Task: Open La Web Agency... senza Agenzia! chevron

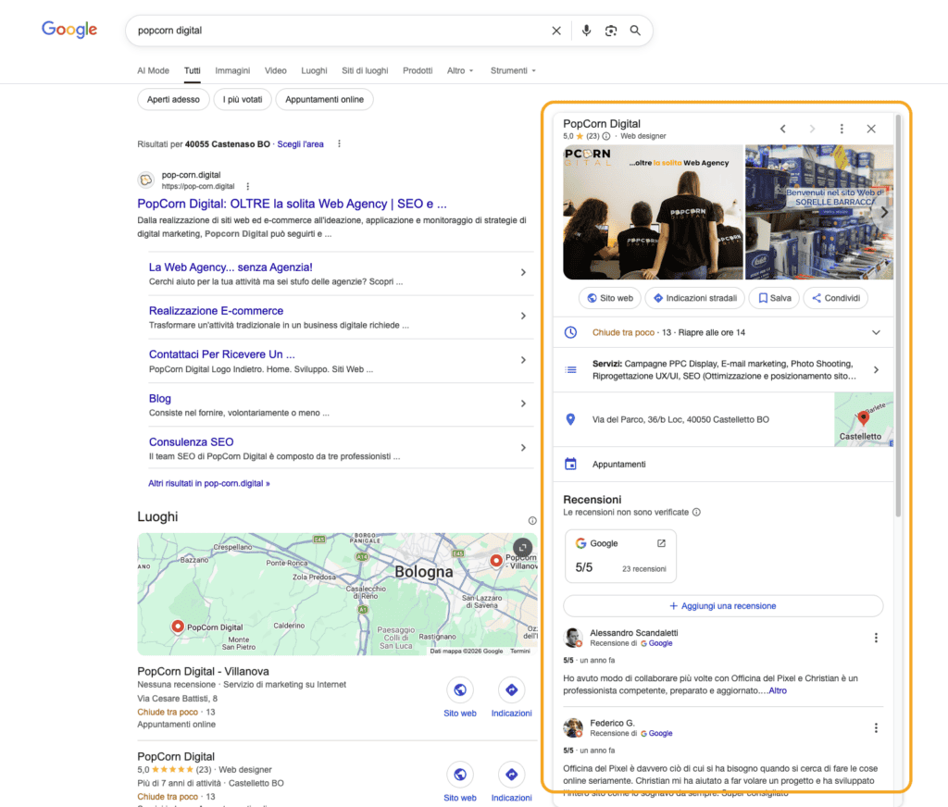Action: [x=523, y=273]
